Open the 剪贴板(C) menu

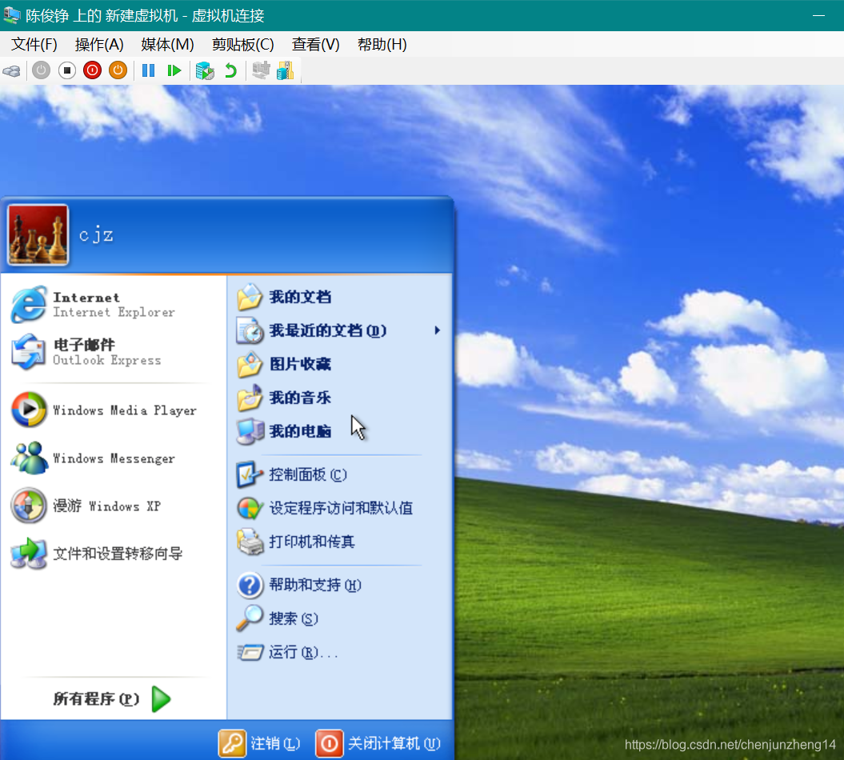point(242,45)
